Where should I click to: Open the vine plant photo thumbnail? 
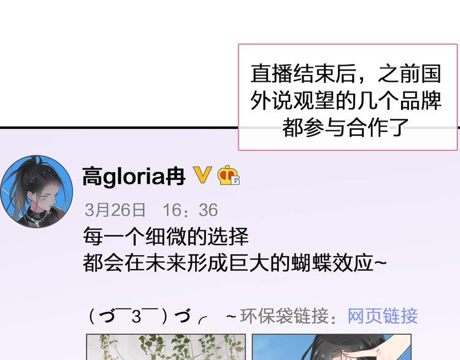[166, 346]
